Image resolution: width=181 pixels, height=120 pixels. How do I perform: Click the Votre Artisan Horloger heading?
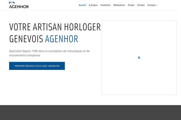(x=55, y=33)
